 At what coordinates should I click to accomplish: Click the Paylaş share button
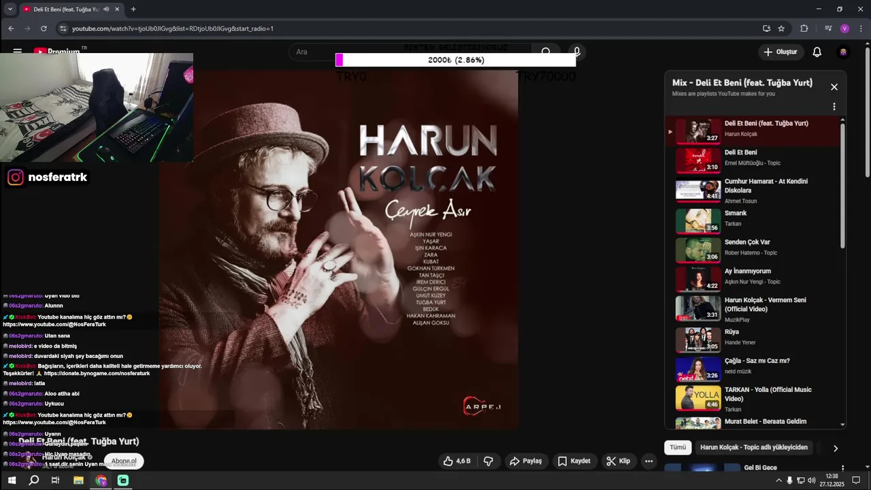click(526, 461)
